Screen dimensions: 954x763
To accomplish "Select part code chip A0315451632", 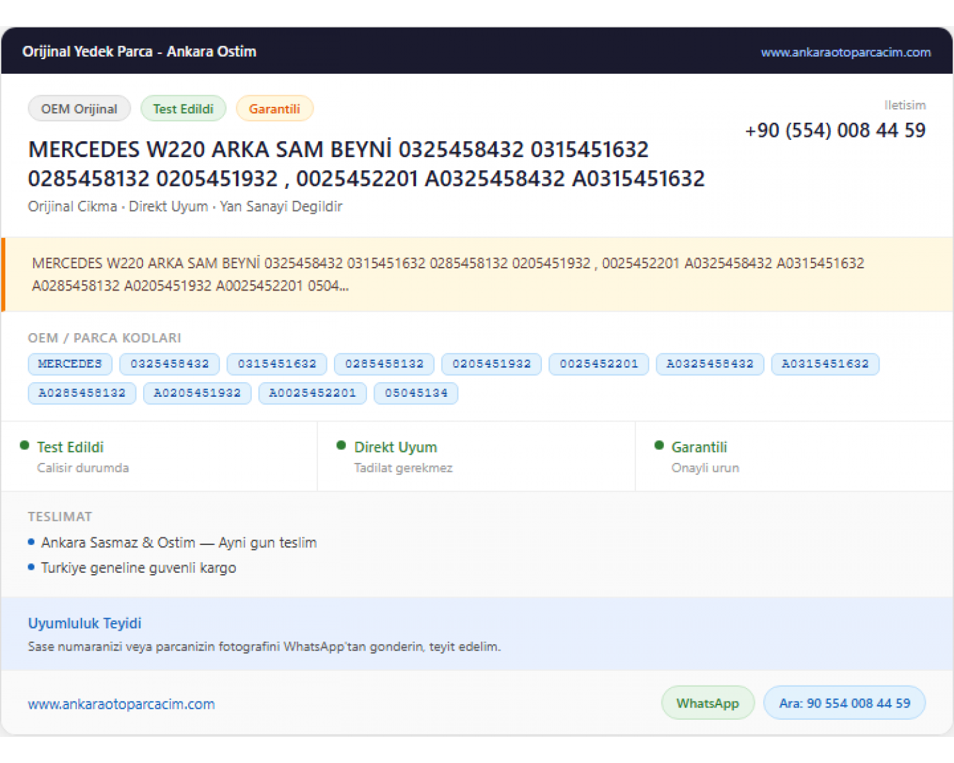I will tap(825, 364).
